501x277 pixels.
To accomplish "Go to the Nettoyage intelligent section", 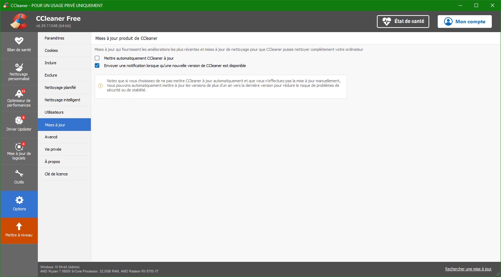I will click(62, 100).
